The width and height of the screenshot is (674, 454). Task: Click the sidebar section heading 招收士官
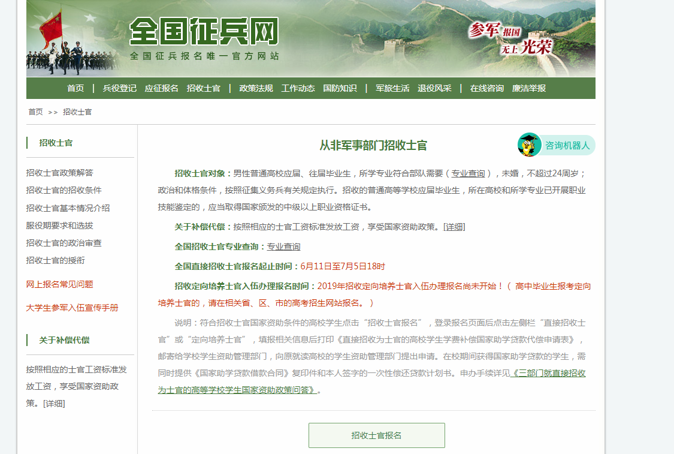[x=56, y=143]
